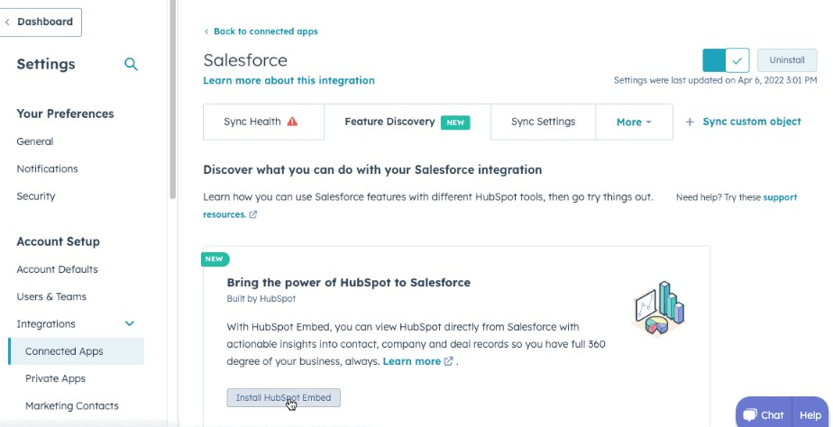Image resolution: width=833 pixels, height=427 pixels.
Task: Open the More tab dropdown
Action: pyautogui.click(x=634, y=122)
